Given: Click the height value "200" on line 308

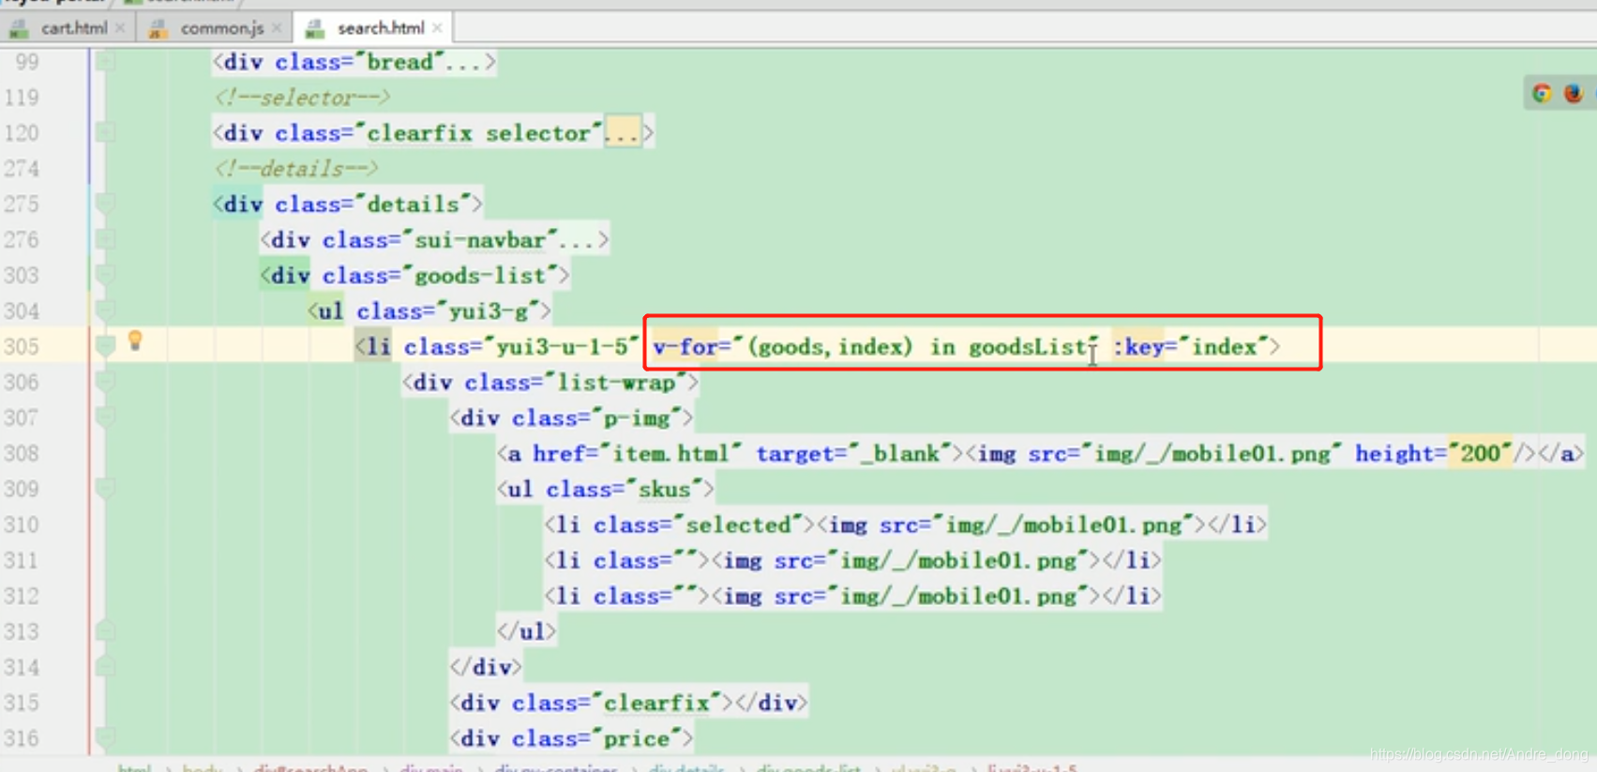Looking at the screenshot, I should click(x=1481, y=454).
